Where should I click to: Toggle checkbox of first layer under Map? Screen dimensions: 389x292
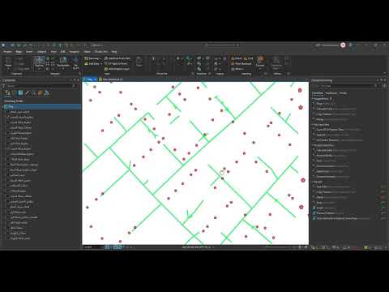[8, 112]
